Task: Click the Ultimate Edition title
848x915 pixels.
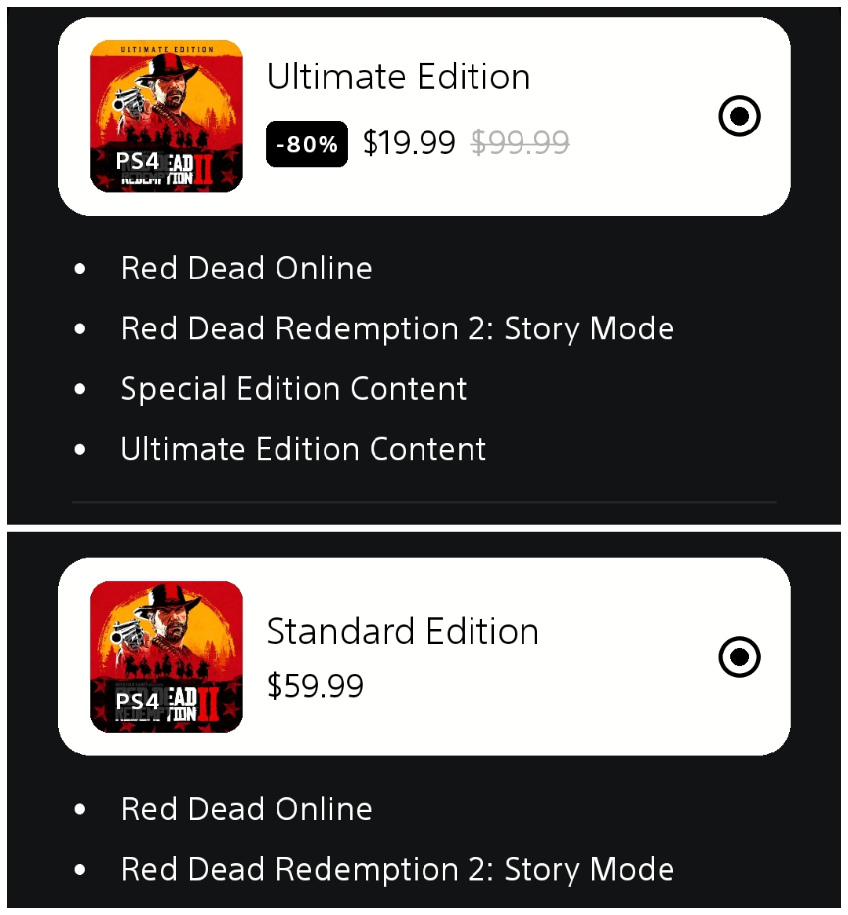Action: [398, 76]
